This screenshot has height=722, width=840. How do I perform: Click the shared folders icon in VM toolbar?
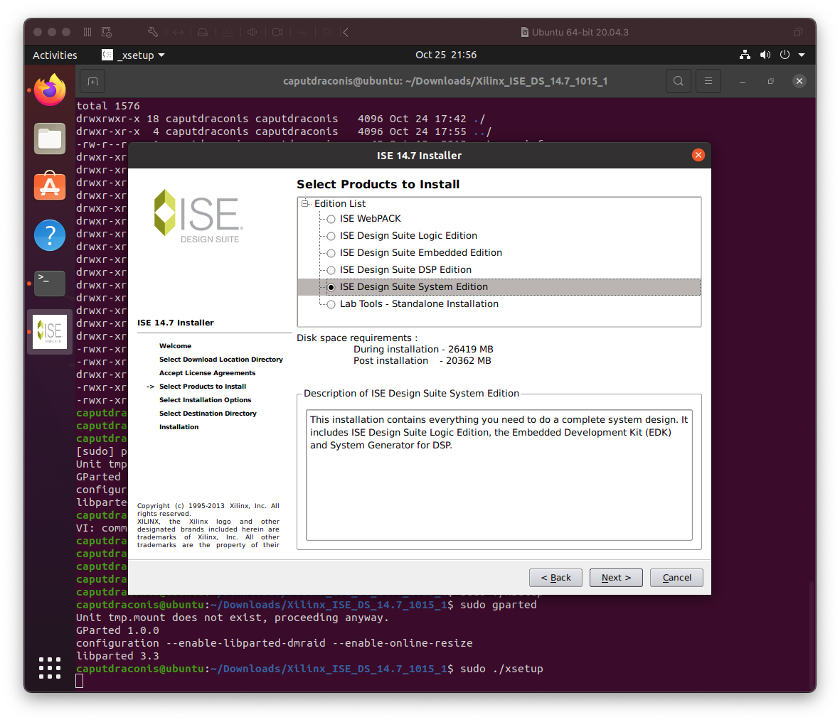[328, 32]
